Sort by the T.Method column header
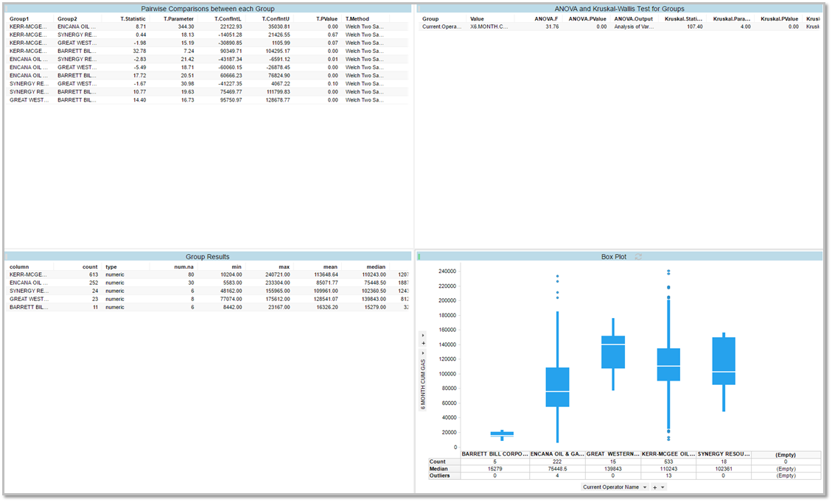Viewport: 832px width, 502px height. pyautogui.click(x=357, y=18)
